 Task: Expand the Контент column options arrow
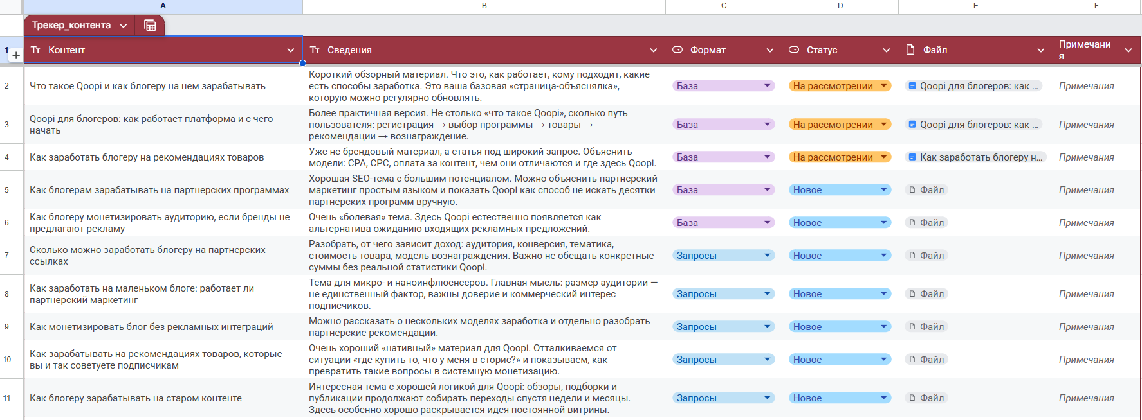coord(291,50)
